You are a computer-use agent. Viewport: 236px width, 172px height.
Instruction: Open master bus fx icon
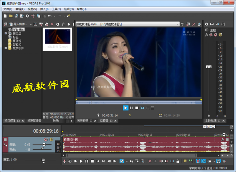click(206, 35)
